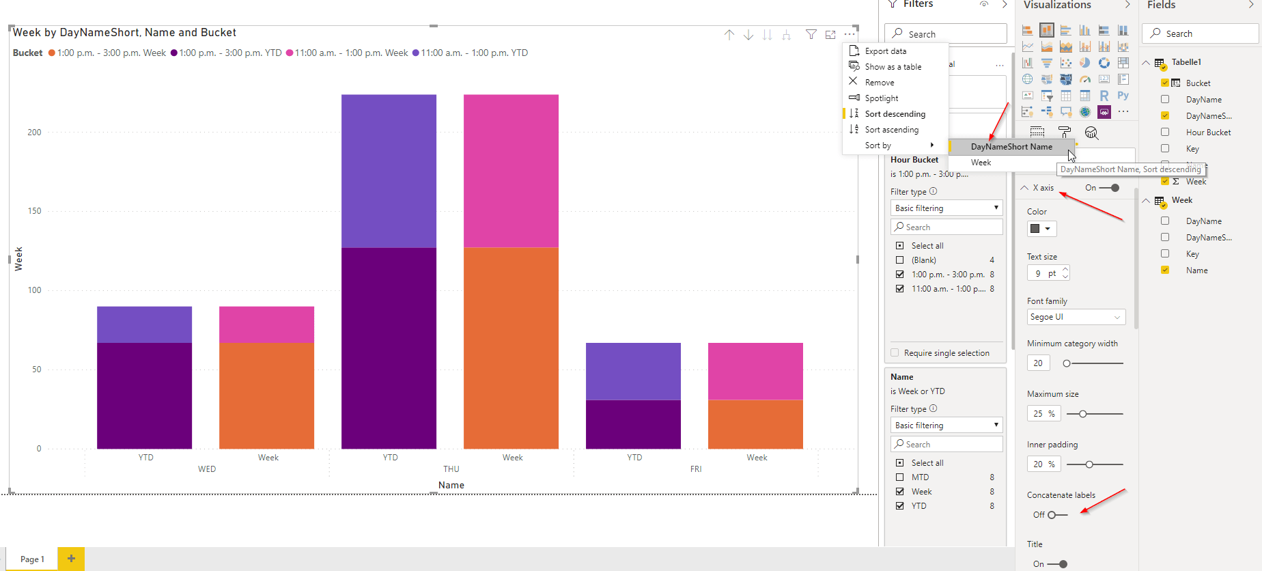This screenshot has height=571, width=1262.
Task: Select the donut chart visualization
Action: click(1104, 63)
